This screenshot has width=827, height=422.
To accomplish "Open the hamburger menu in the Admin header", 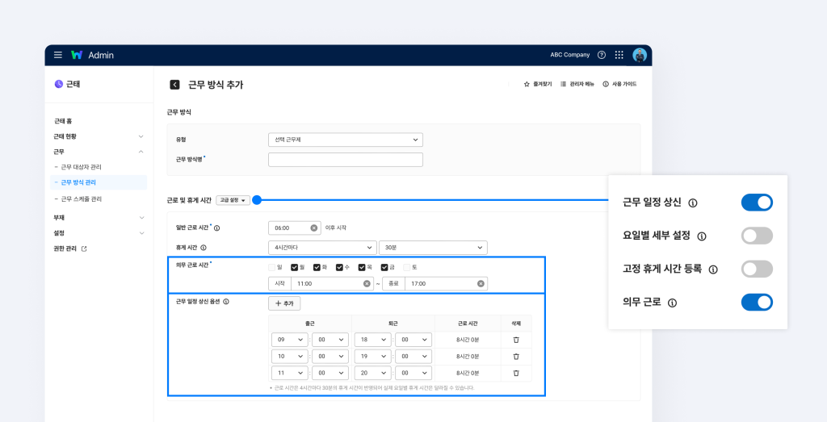I will click(58, 55).
